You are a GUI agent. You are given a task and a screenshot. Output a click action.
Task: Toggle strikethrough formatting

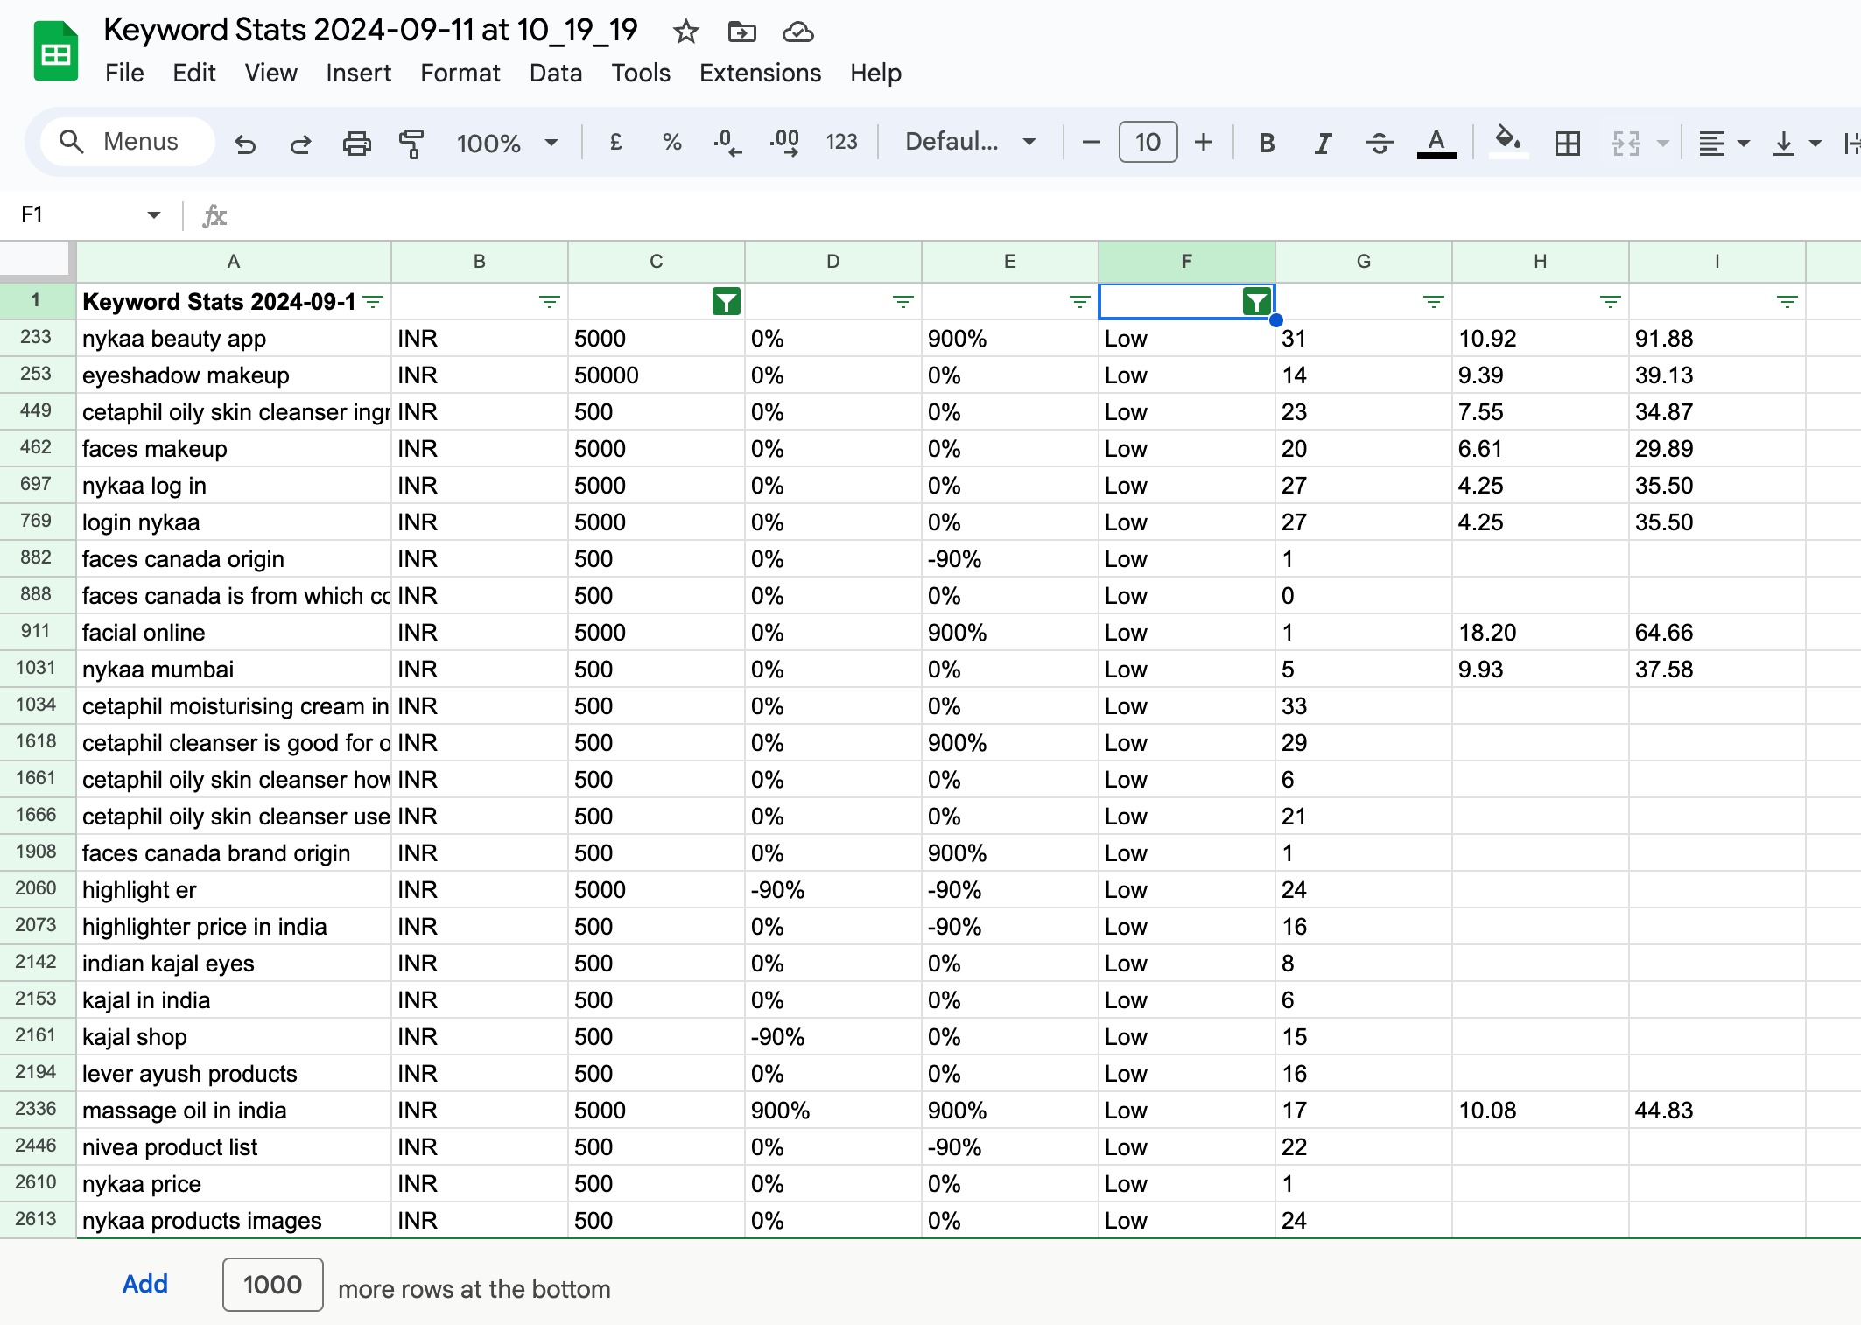(x=1379, y=143)
